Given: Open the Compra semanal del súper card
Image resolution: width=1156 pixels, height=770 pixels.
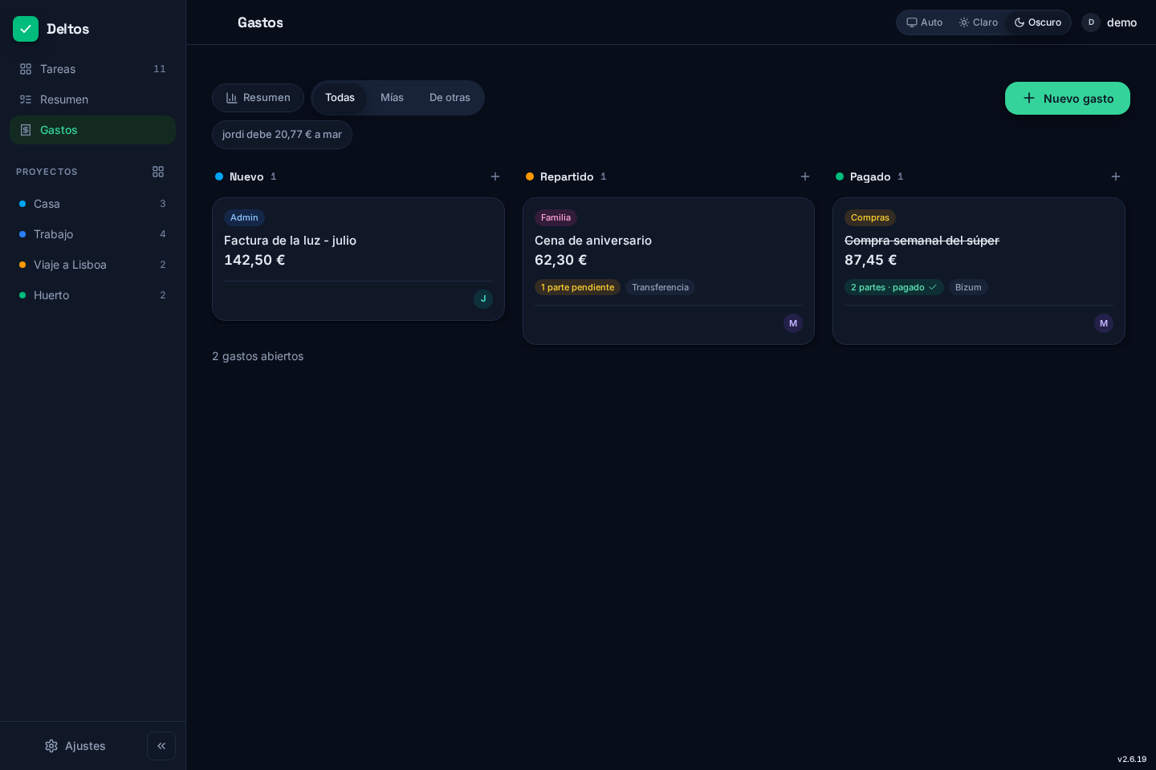Looking at the screenshot, I should (979, 271).
